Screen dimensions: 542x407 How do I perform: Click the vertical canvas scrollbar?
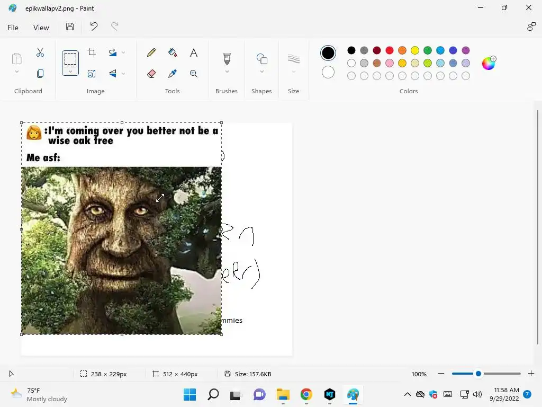(x=538, y=227)
